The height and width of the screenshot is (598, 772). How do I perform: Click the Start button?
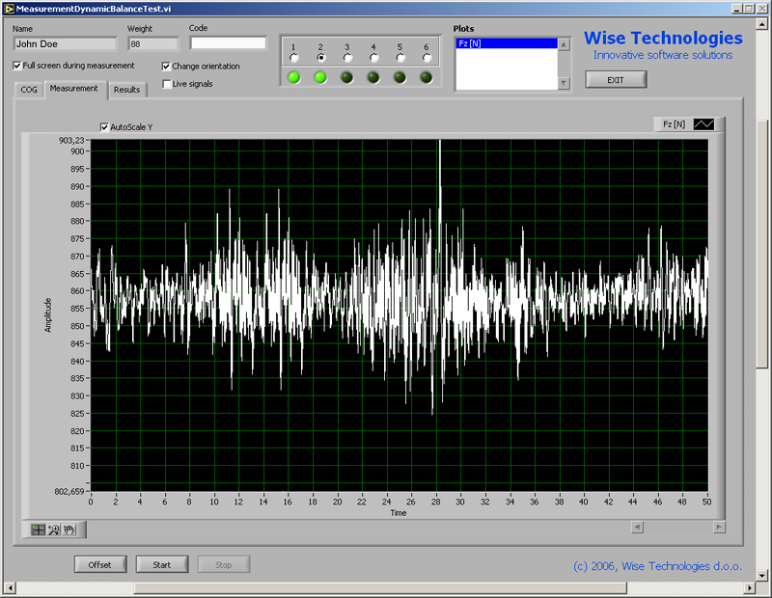(162, 564)
